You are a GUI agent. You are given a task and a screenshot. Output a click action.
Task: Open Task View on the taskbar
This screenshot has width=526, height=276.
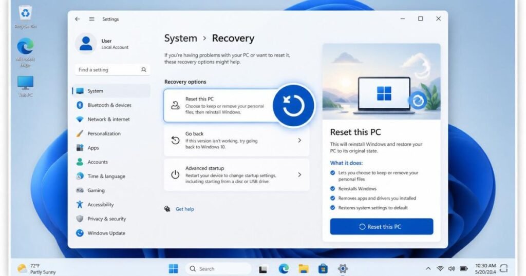263,269
